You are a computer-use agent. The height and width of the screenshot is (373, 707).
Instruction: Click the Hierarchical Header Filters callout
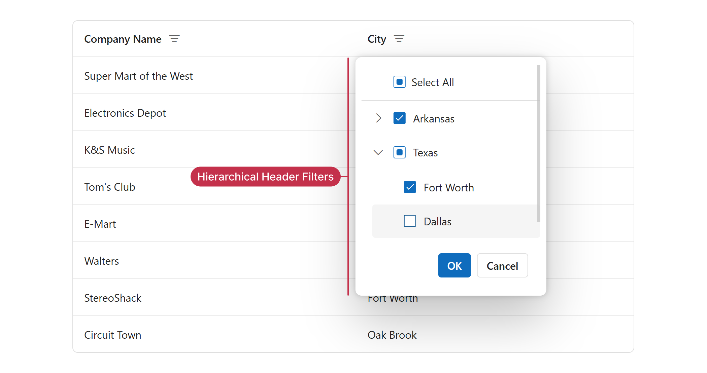(266, 176)
